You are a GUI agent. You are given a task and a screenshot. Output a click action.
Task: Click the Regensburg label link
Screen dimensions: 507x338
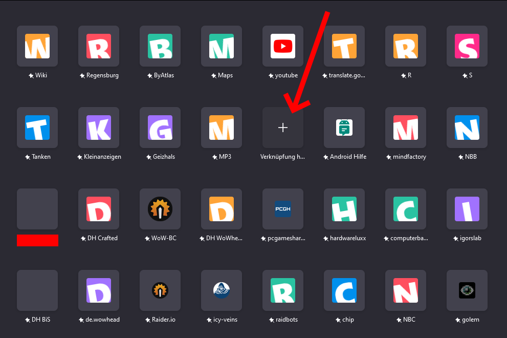pyautogui.click(x=102, y=75)
